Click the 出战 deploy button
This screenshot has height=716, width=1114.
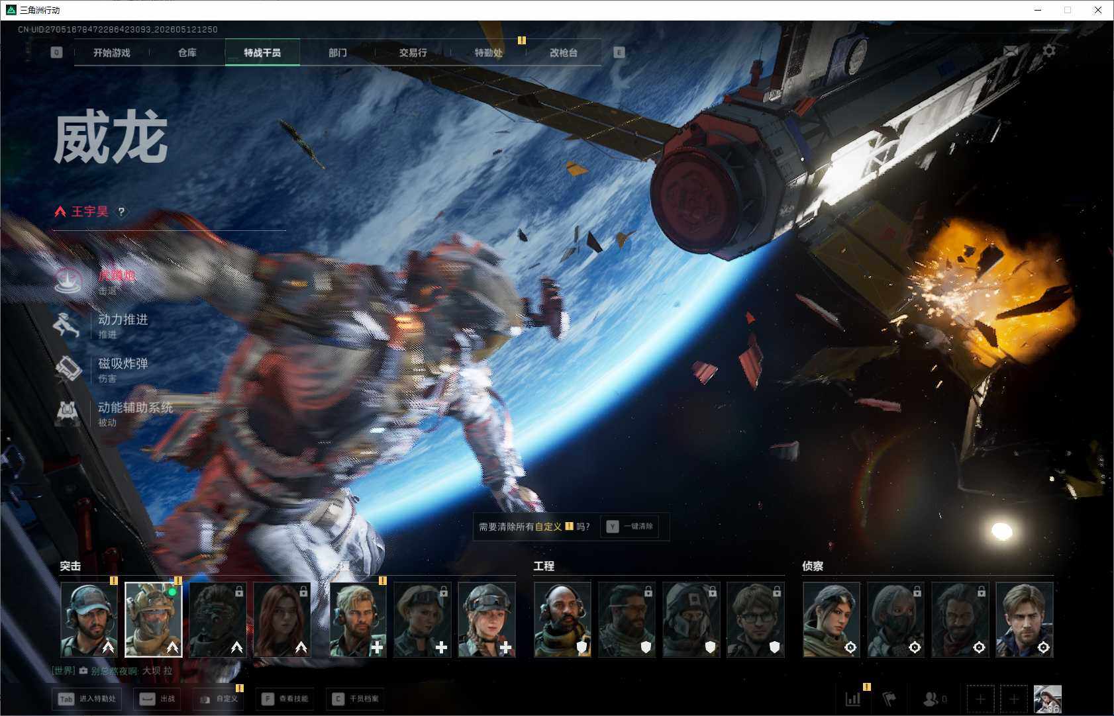(158, 699)
